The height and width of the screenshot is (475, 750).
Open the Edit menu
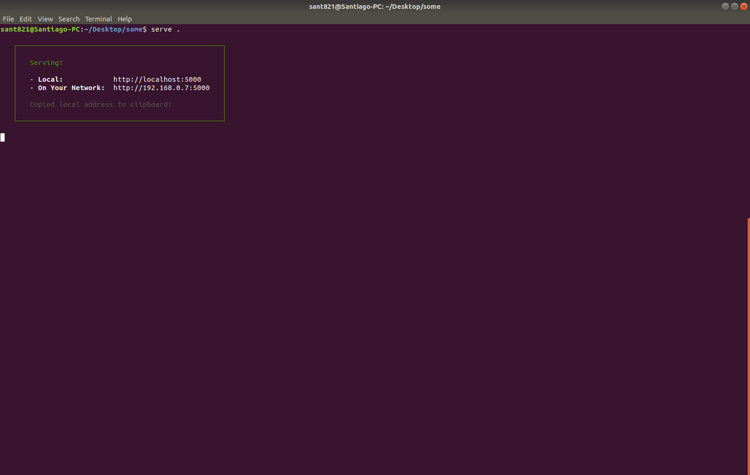[x=26, y=19]
